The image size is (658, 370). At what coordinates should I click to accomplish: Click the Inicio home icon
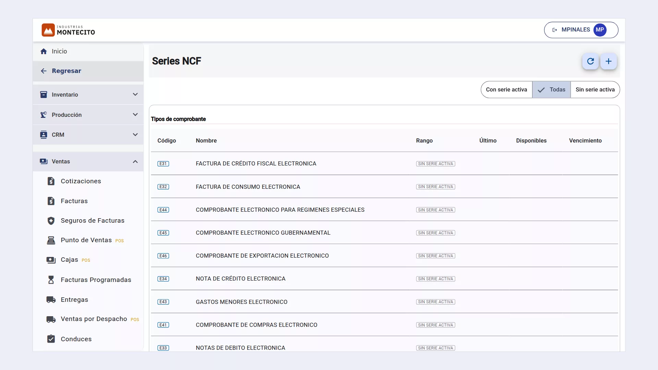44,51
